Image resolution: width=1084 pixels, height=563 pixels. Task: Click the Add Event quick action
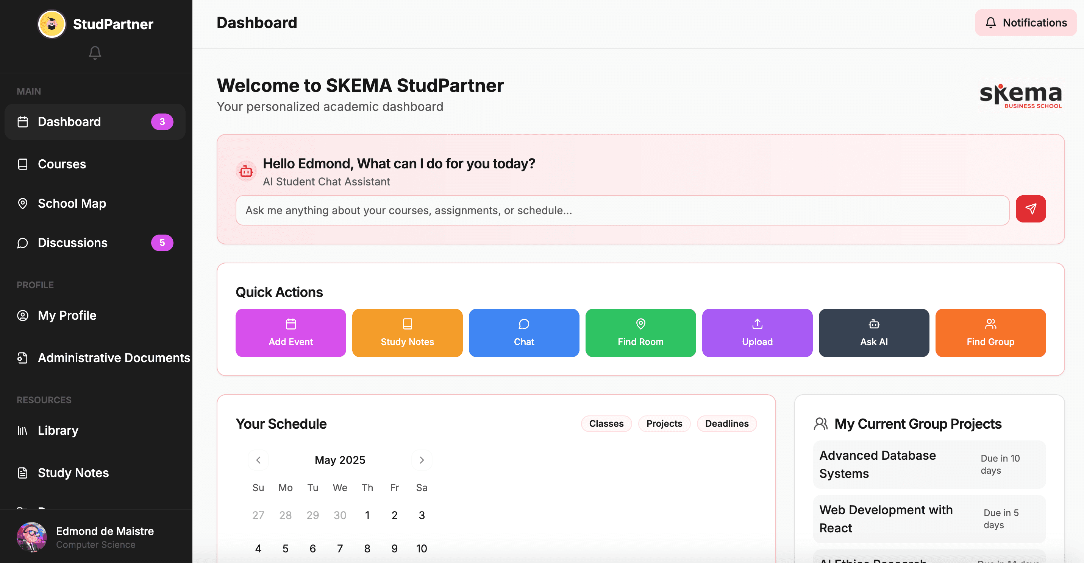point(291,333)
